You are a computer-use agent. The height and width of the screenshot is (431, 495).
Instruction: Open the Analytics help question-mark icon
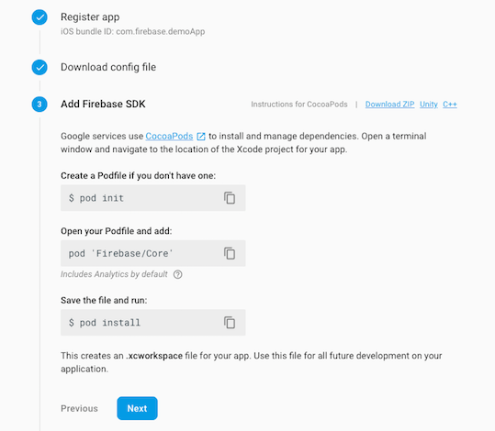point(178,274)
